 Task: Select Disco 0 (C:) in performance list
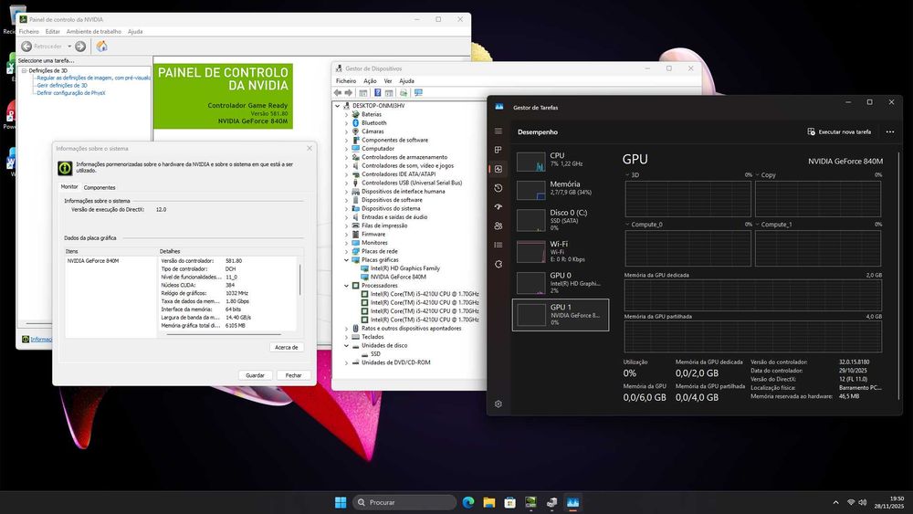coord(561,220)
